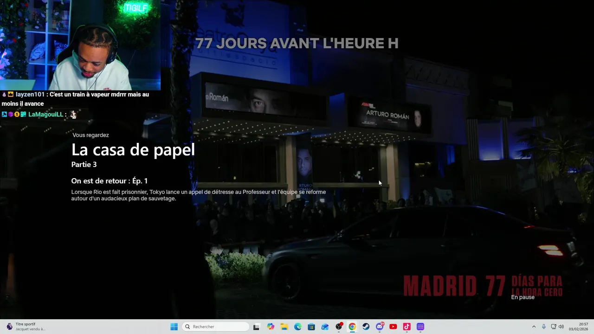Open File Explorer from the taskbar
This screenshot has height=334, width=594.
(x=284, y=327)
